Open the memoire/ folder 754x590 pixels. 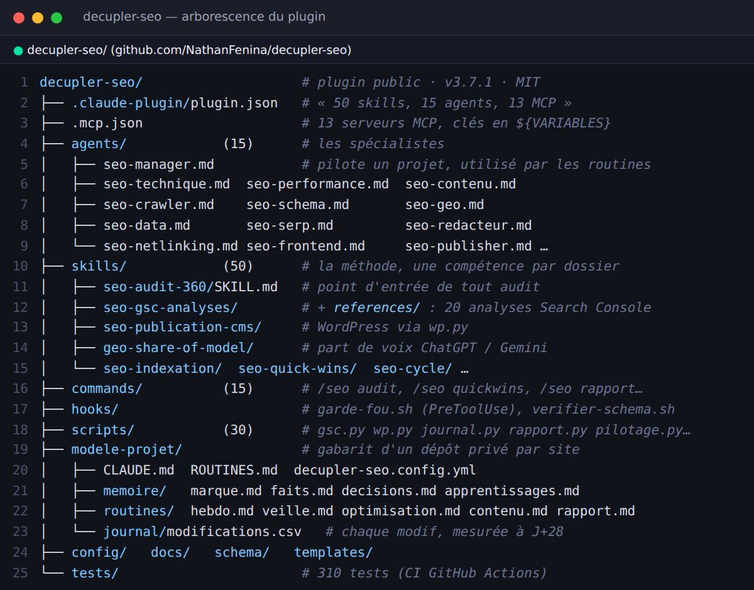click(x=135, y=491)
